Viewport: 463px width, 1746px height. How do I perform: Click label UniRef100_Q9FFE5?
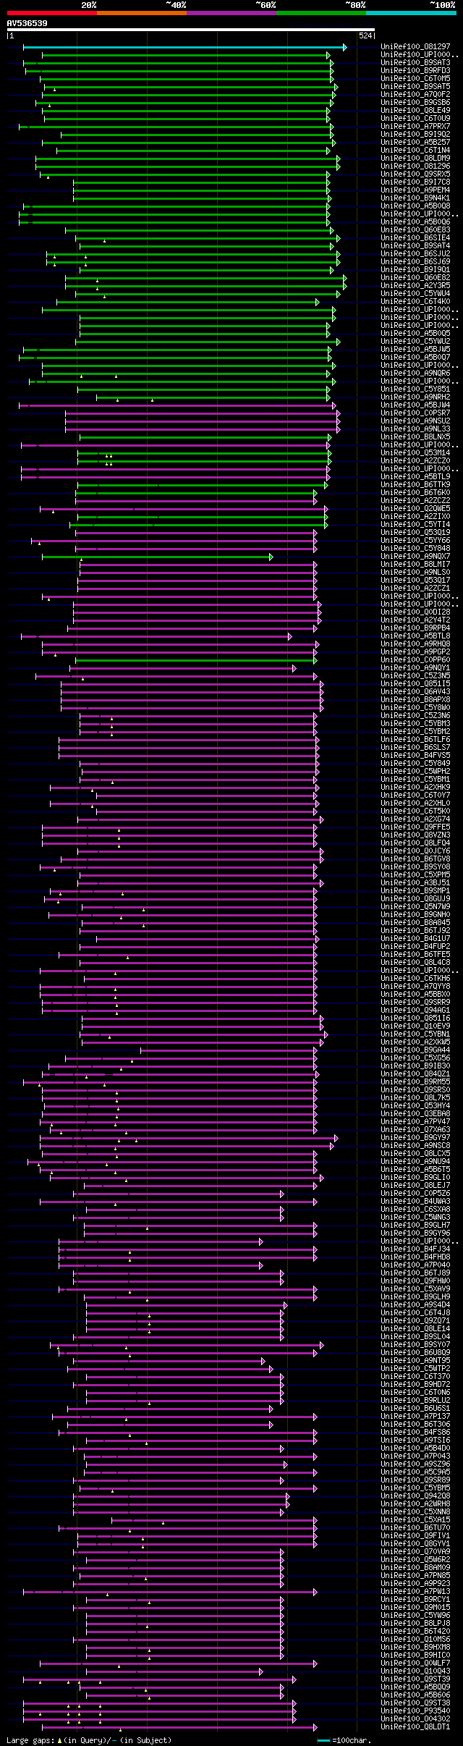click(415, 827)
